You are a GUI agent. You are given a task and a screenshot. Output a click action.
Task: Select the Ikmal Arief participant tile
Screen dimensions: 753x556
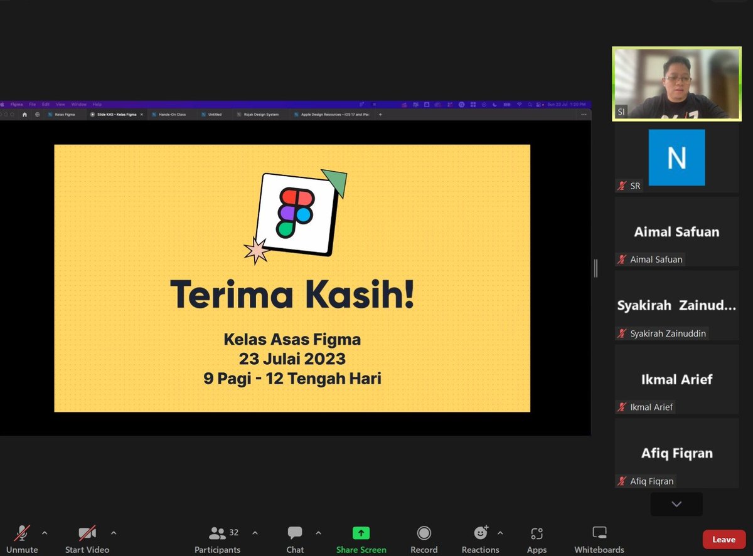pos(676,379)
